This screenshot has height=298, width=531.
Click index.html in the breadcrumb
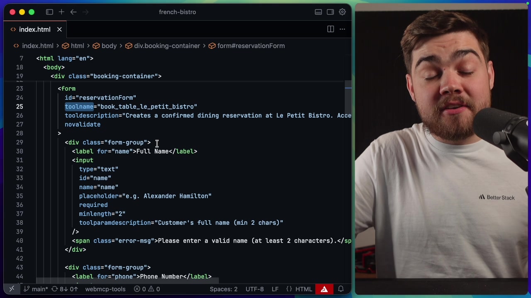(38, 46)
